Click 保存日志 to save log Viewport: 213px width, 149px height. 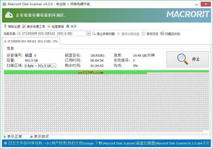pyautogui.click(x=152, y=34)
